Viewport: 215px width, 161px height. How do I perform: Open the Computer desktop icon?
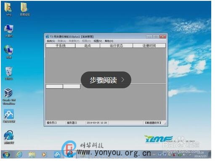coord(9,31)
